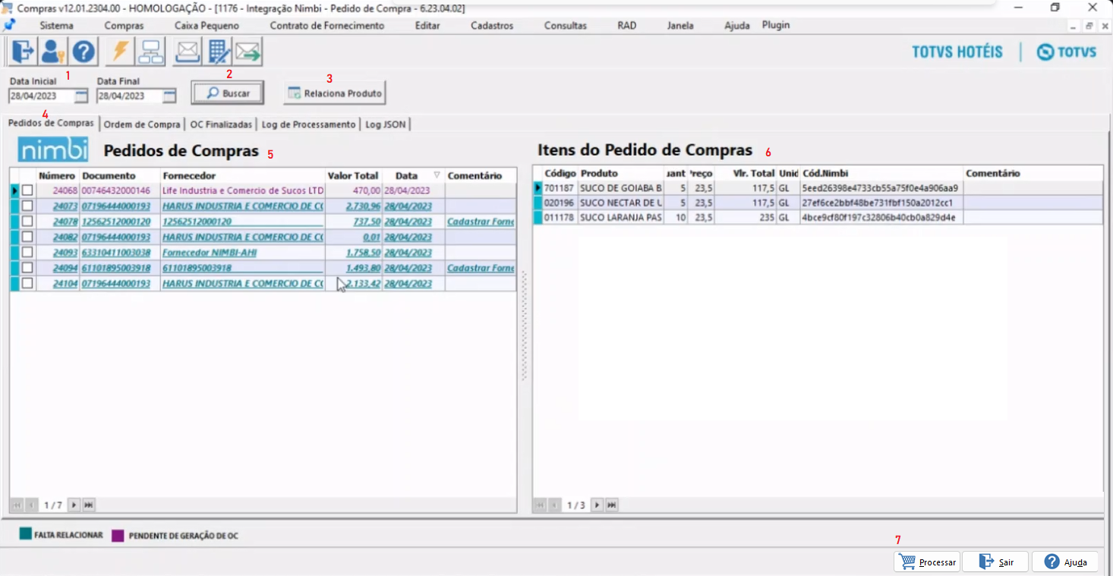This screenshot has width=1113, height=576.
Task: Select supplier Life Industria e Comercio de Sucos
Action: click(x=243, y=190)
